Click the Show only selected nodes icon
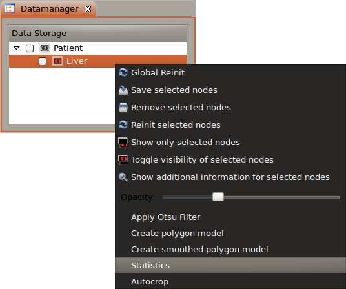This screenshot has height=289, width=346. (123, 143)
